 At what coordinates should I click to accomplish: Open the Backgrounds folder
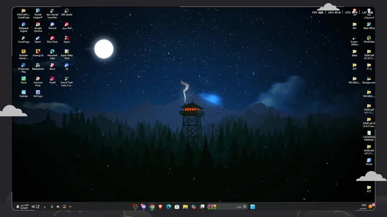(369, 80)
